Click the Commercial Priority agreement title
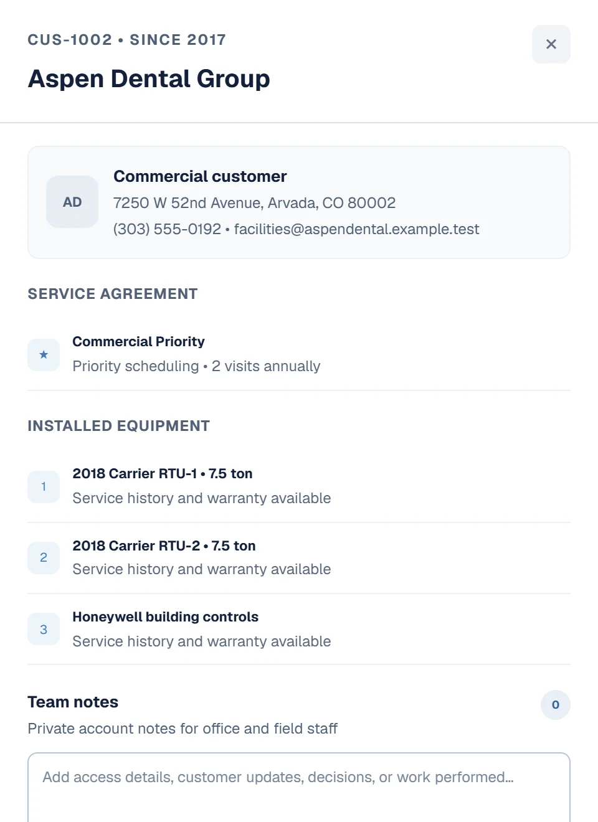Image resolution: width=598 pixels, height=822 pixels. click(x=138, y=342)
